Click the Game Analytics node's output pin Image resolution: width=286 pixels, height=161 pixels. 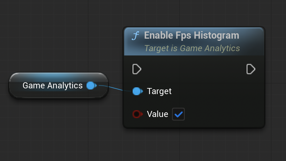pos(91,86)
